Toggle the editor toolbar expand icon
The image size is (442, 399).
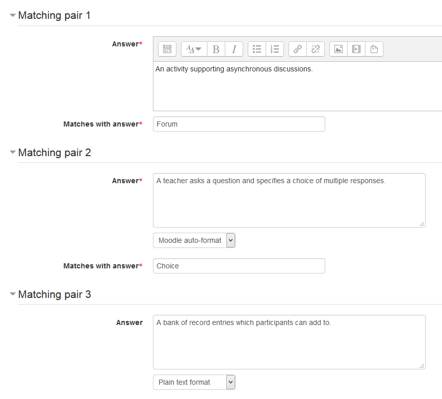[x=167, y=49]
